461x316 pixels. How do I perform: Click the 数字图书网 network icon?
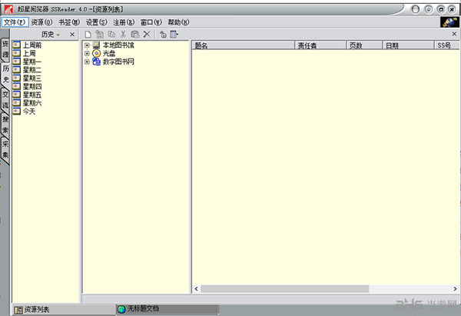[97, 62]
